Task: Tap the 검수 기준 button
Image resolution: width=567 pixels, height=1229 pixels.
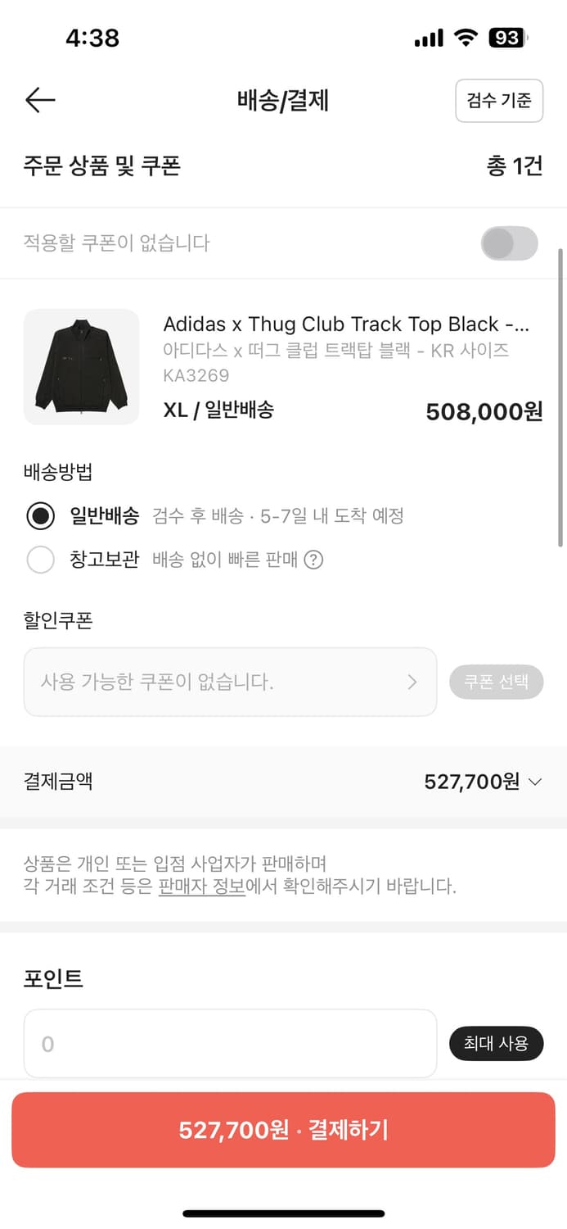Action: pyautogui.click(x=499, y=101)
